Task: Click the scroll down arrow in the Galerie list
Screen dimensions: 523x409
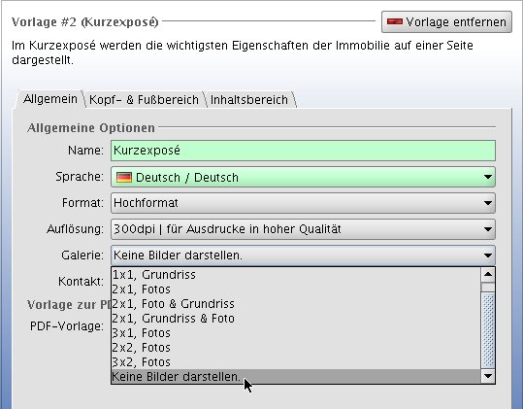Action: 488,376
